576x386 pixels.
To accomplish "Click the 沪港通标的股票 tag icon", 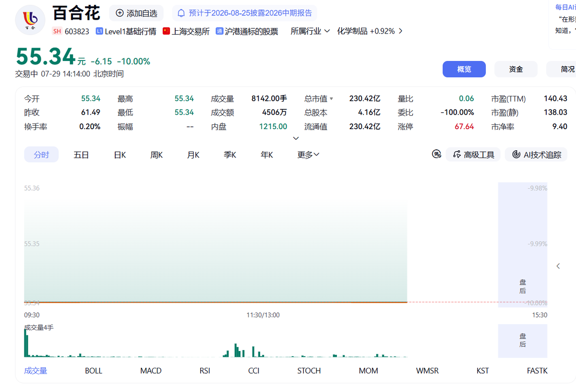I will [x=219, y=31].
